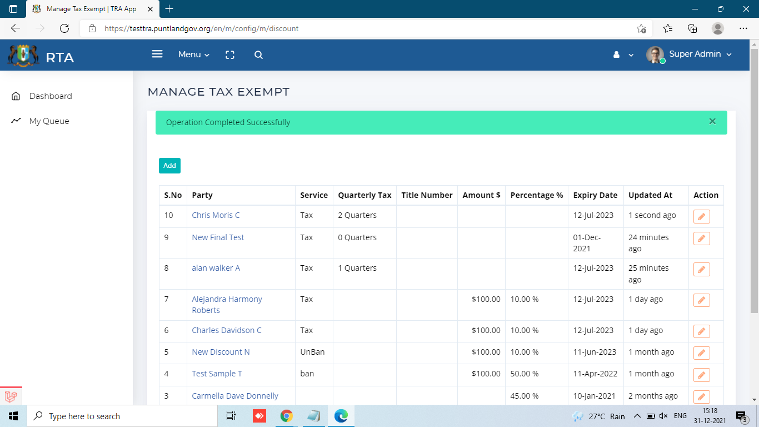Edit the Chris Moris C row
The width and height of the screenshot is (759, 427).
701,217
